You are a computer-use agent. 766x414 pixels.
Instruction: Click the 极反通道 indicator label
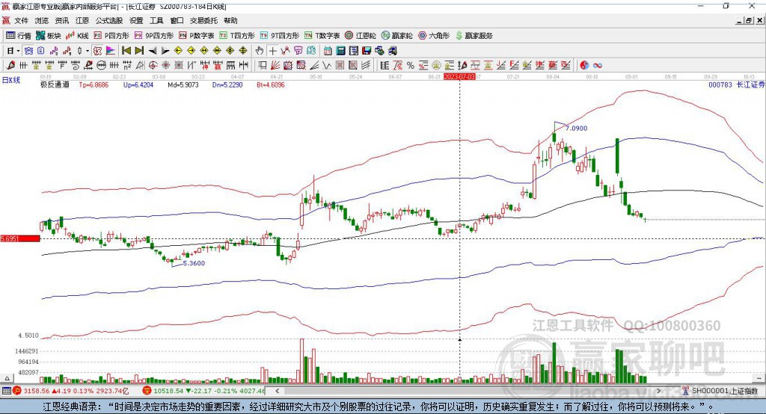coord(55,84)
